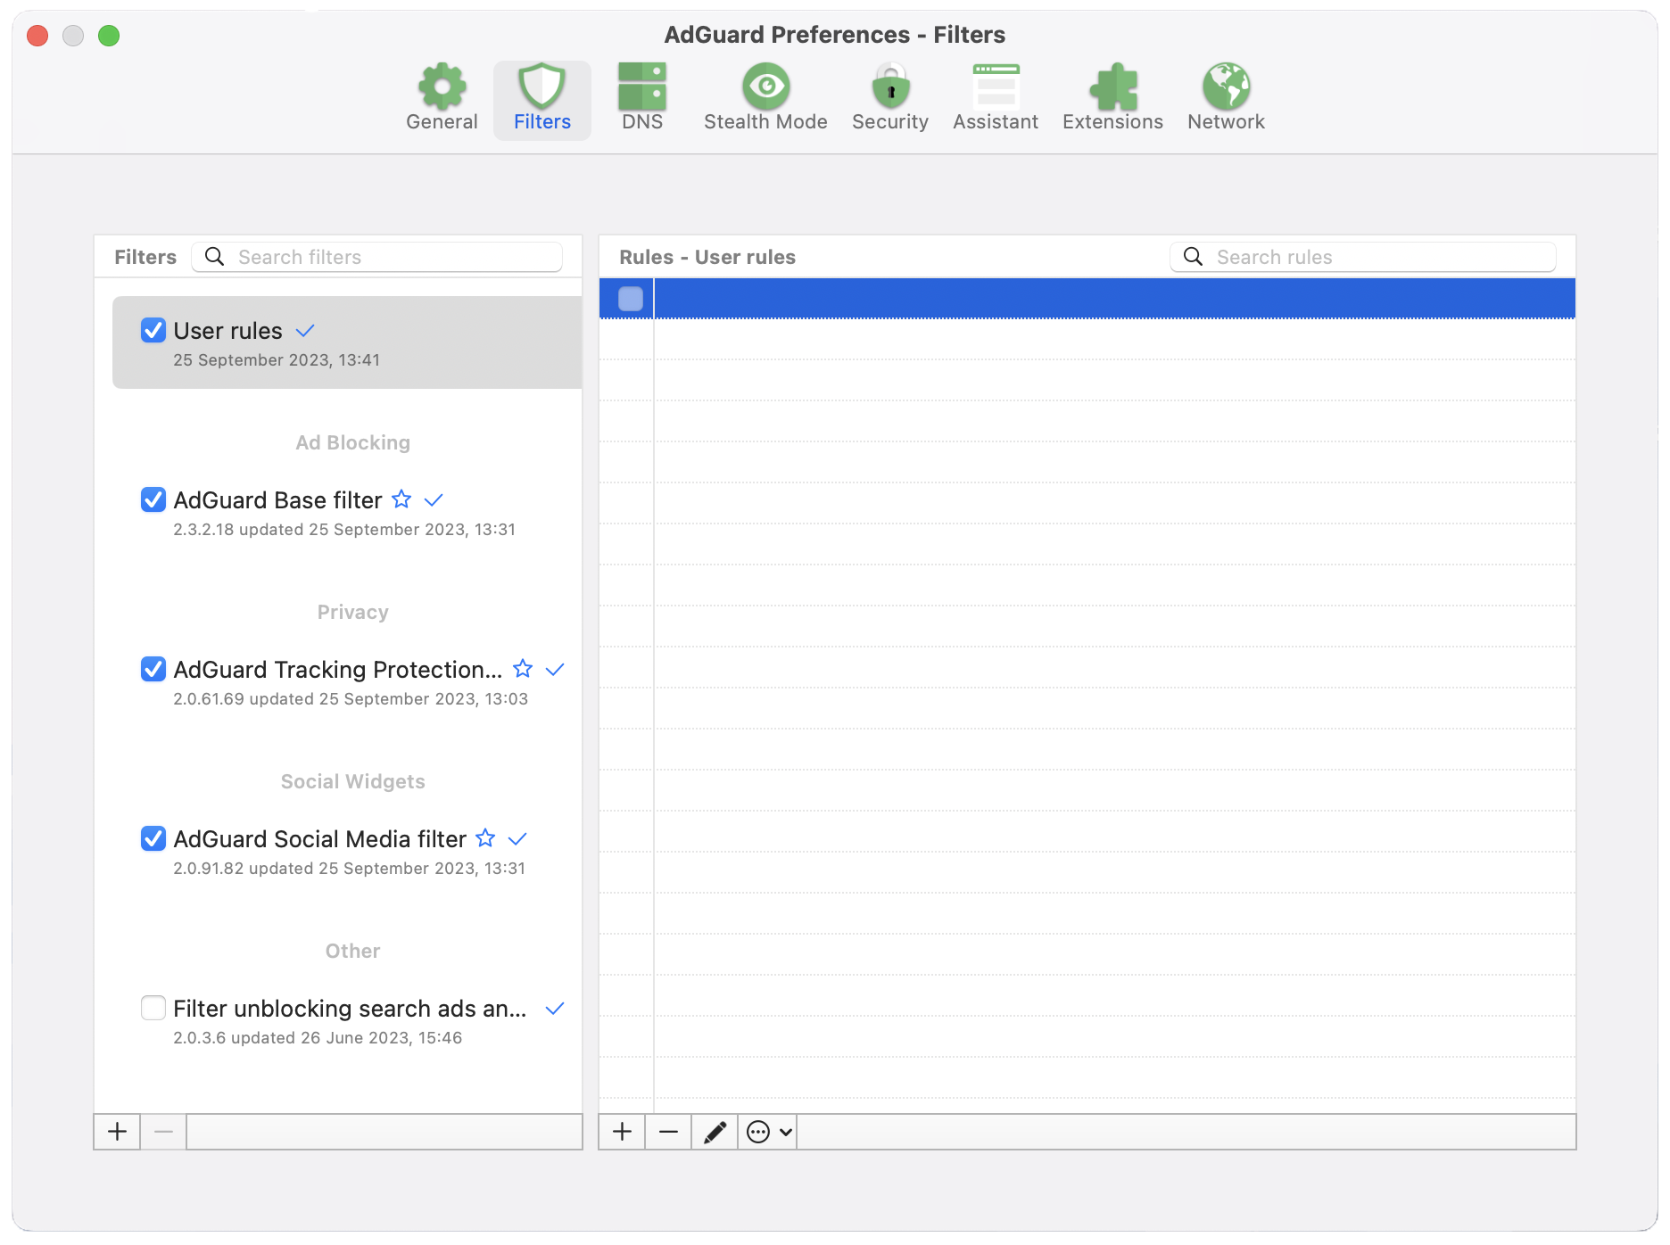Click the checkmark next to AdGuard Social Media filter
Screen dimensions: 1670x1245
(517, 839)
